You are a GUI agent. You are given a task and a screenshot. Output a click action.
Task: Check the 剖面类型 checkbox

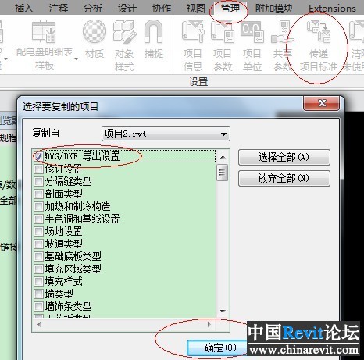point(38,194)
